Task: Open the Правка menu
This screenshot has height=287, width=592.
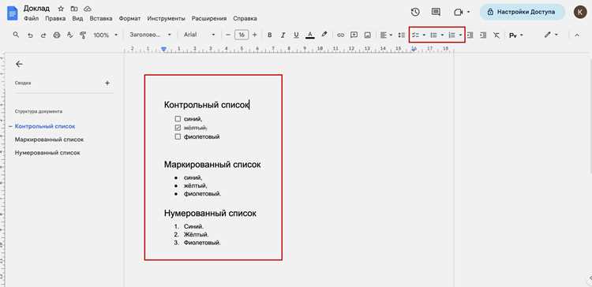Action: (55, 18)
